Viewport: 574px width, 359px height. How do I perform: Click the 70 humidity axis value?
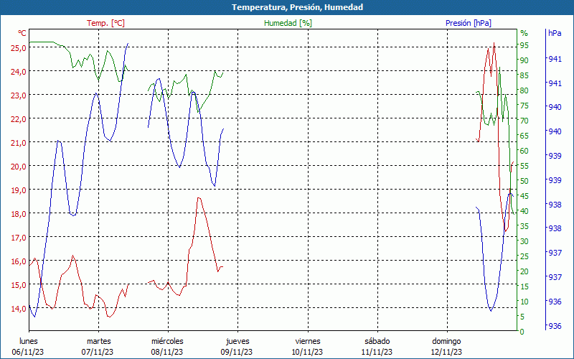tap(524, 121)
